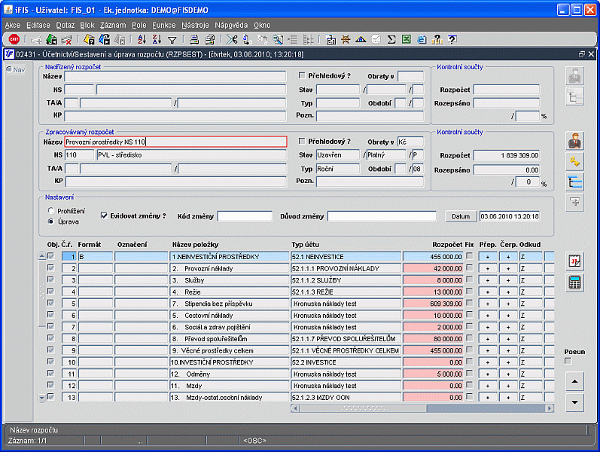Open the calendar icon in right sidebar
Screen dimensions: 600x452
click(575, 261)
